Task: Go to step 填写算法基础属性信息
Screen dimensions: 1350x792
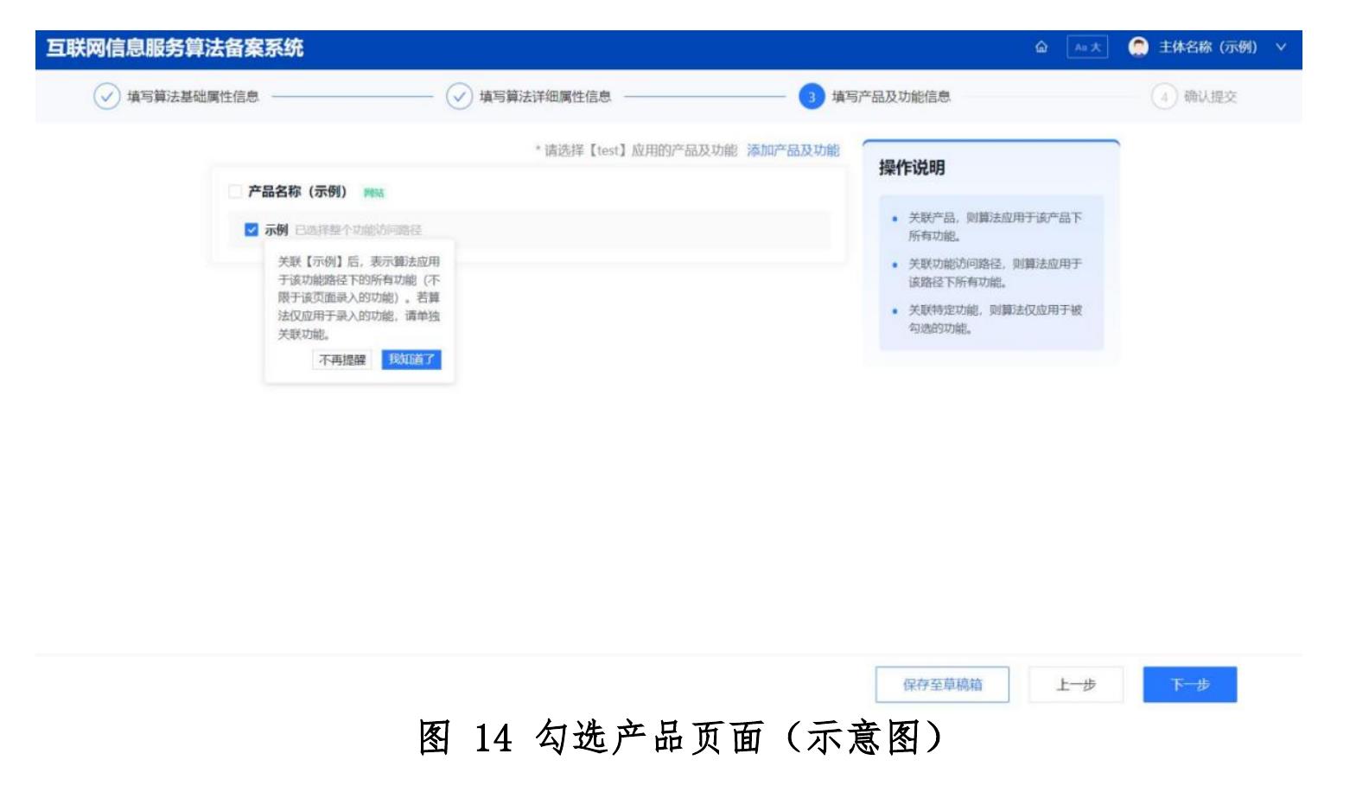Action: pyautogui.click(x=193, y=96)
